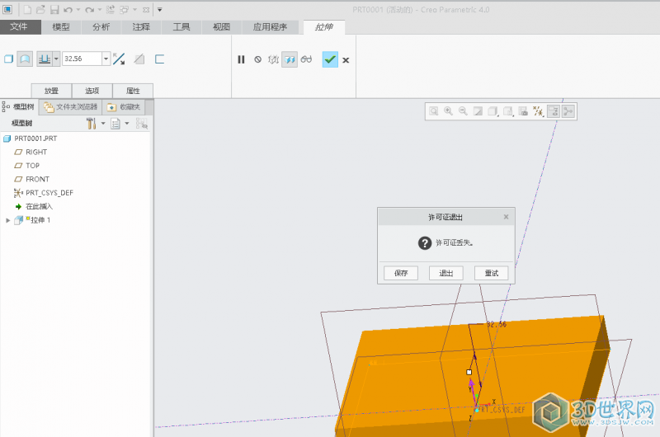Viewport: 660px width, 437px height.
Task: Toggle extrude as surface
Action: 25,59
